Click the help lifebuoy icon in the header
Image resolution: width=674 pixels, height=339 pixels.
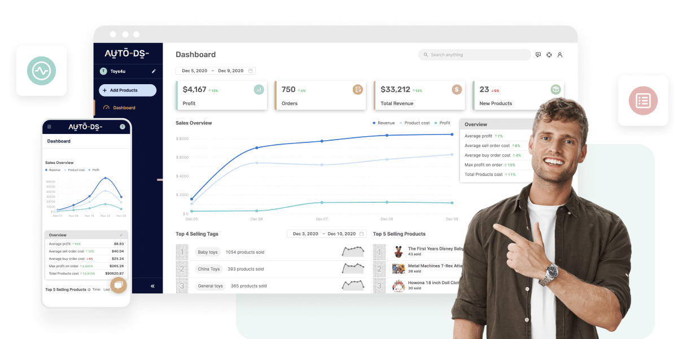(x=549, y=55)
